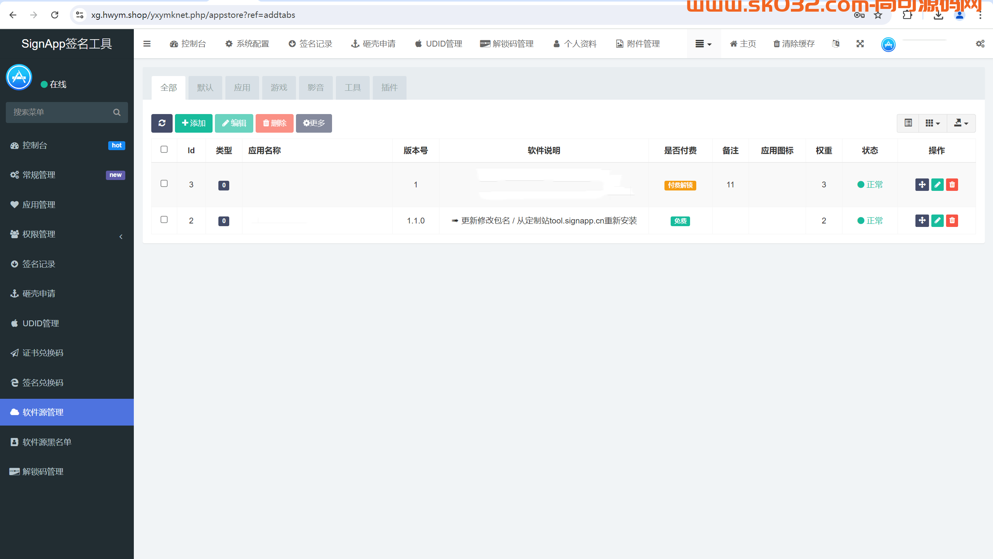Switch to 工具 tab
The image size is (993, 559).
tap(352, 87)
